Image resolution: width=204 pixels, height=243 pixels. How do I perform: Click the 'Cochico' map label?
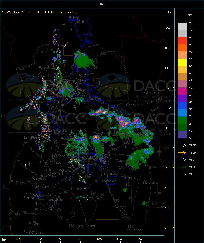click(x=120, y=207)
